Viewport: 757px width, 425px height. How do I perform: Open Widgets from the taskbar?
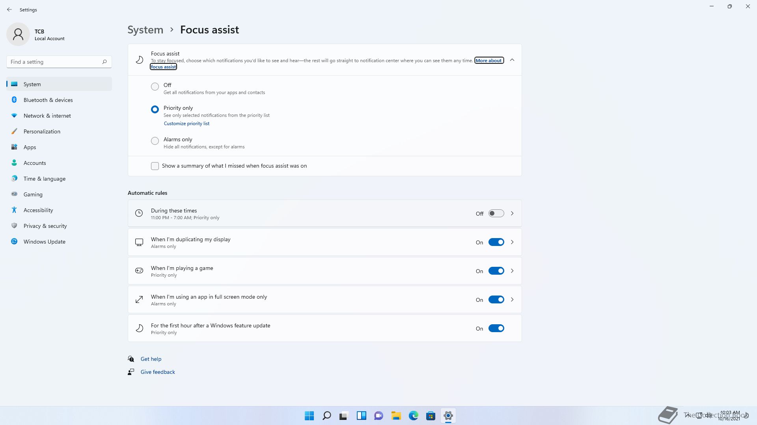[362, 416]
